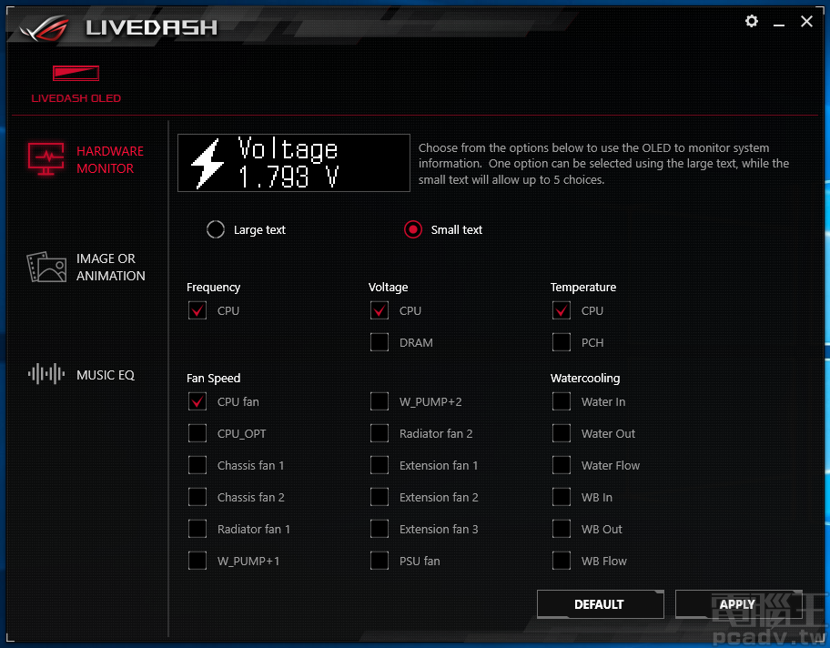Open settings via the gear icon
Screen dimensions: 830x648
751,21
